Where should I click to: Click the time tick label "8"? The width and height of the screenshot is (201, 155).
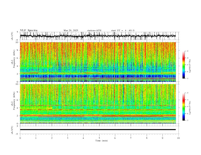click(x=147, y=138)
